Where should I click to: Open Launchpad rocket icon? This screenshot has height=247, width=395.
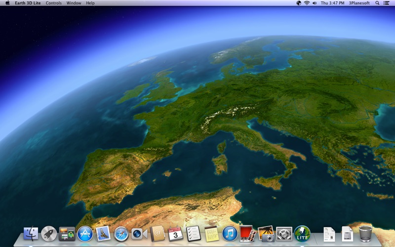pos(49,234)
